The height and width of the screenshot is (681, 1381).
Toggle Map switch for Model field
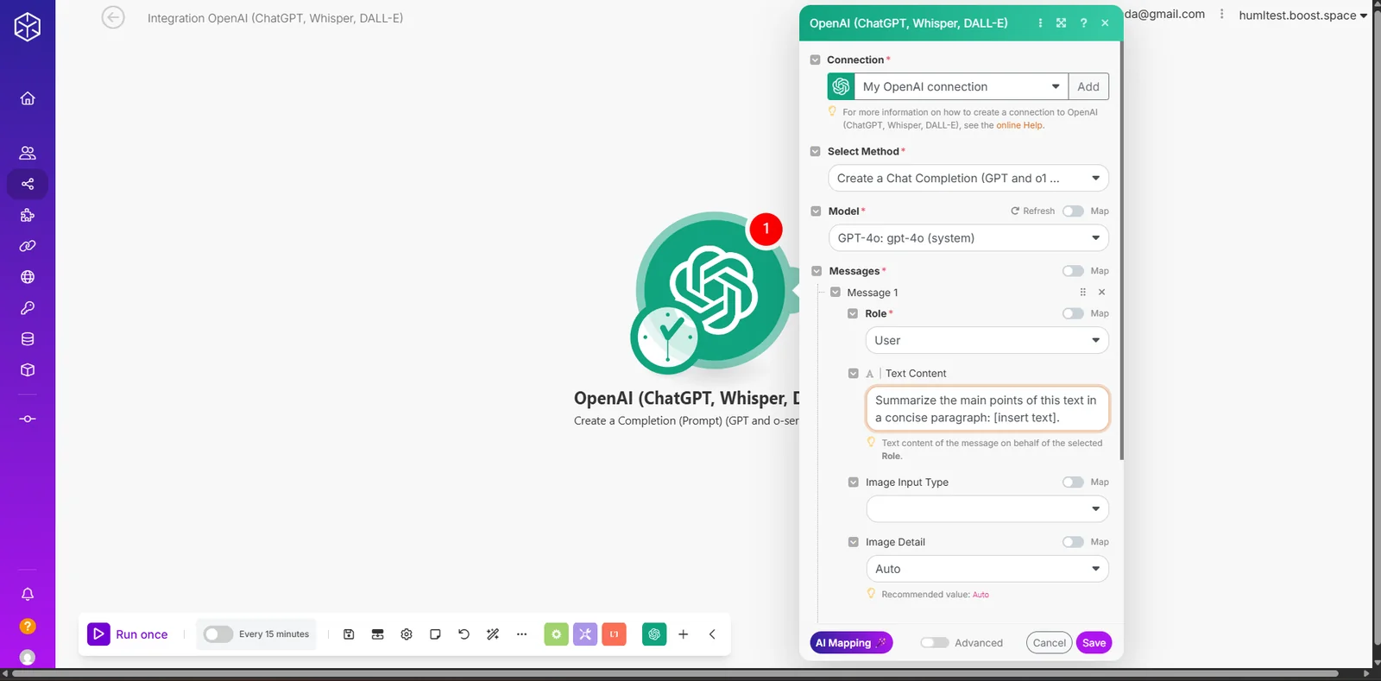coord(1073,211)
